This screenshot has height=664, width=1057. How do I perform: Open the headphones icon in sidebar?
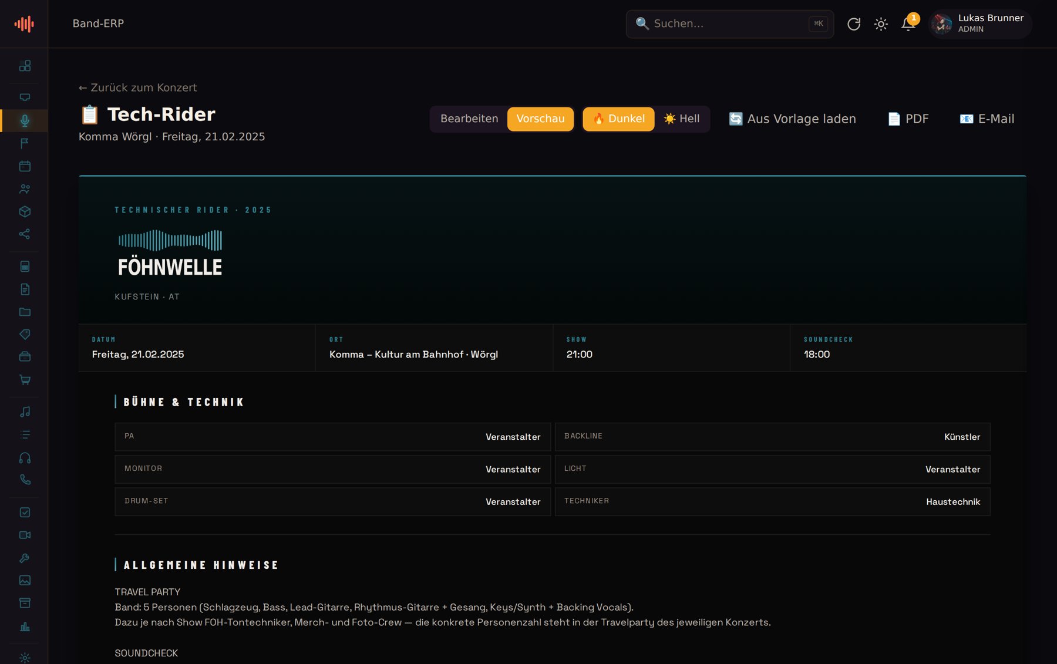25,458
